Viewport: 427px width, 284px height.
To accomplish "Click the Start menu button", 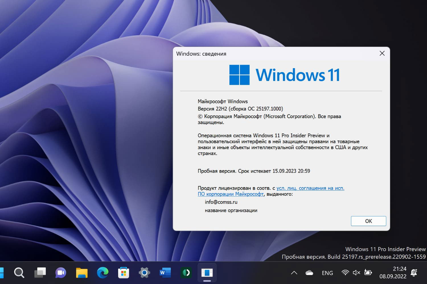I will [x=2, y=273].
